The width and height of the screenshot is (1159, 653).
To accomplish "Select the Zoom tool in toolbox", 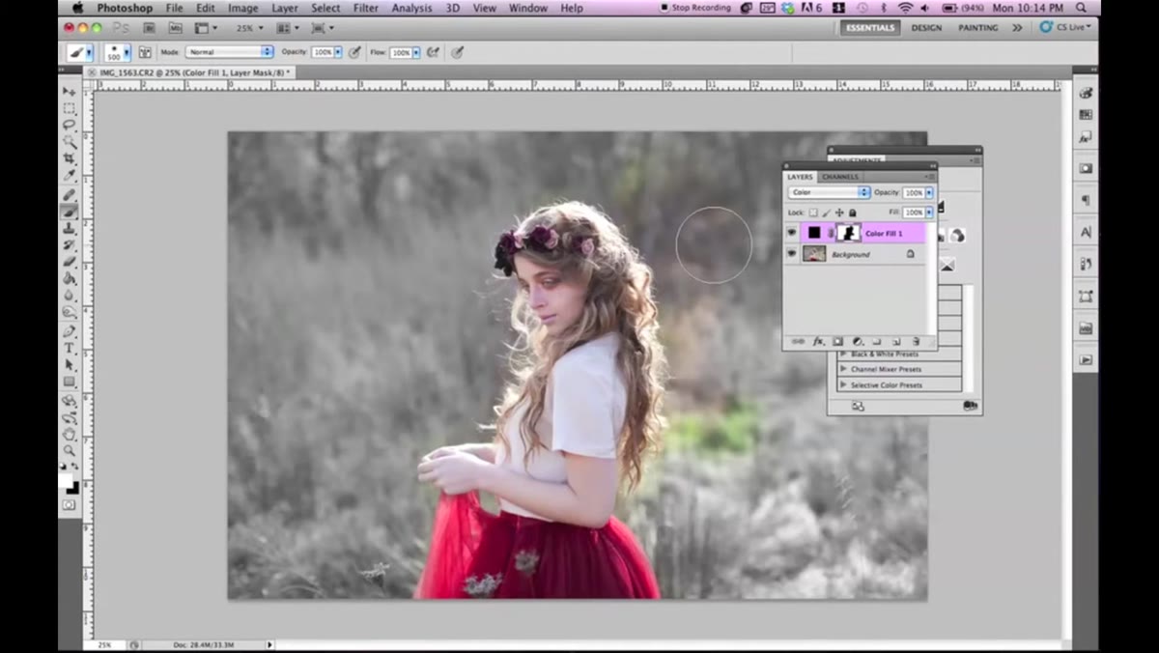I will 70,450.
